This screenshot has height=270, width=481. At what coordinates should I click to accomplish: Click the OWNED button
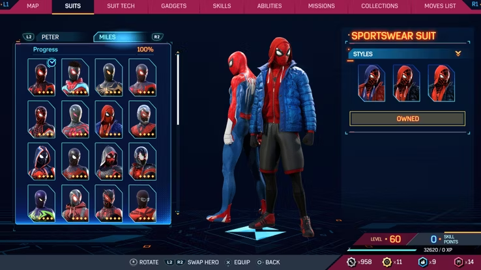(407, 119)
